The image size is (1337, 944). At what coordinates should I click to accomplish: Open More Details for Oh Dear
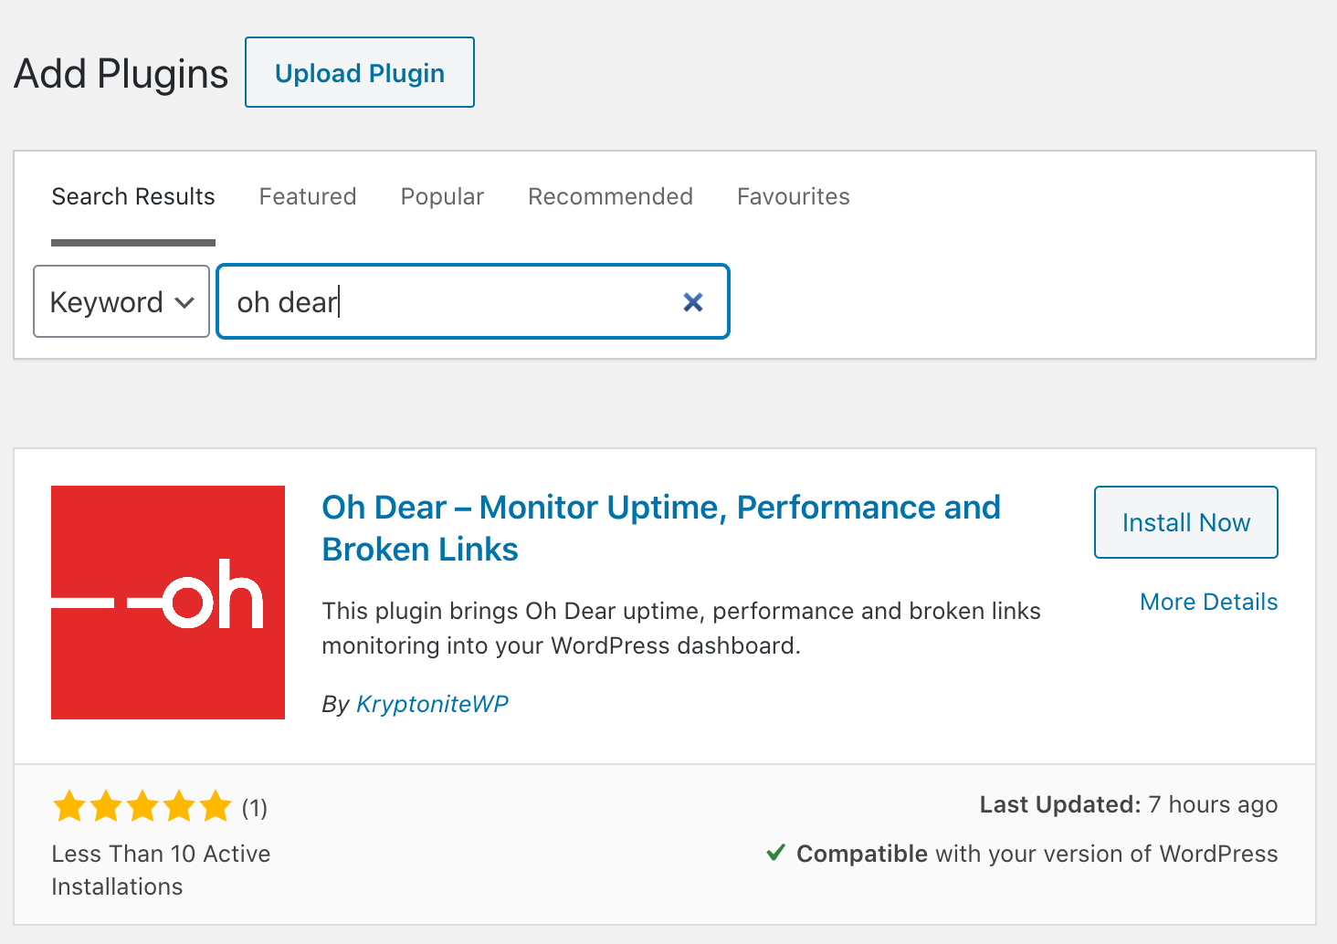(1208, 602)
